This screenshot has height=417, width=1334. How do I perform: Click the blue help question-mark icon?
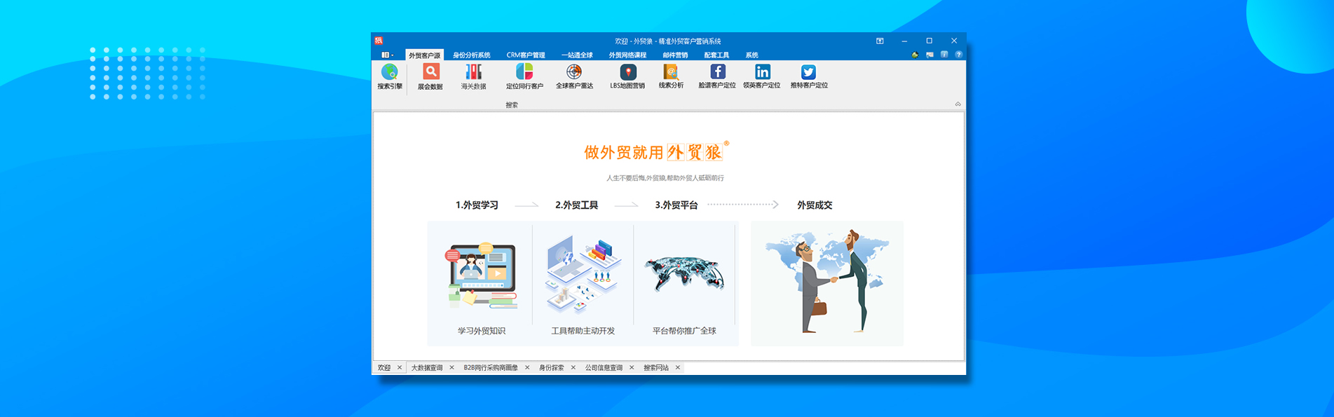pos(958,55)
